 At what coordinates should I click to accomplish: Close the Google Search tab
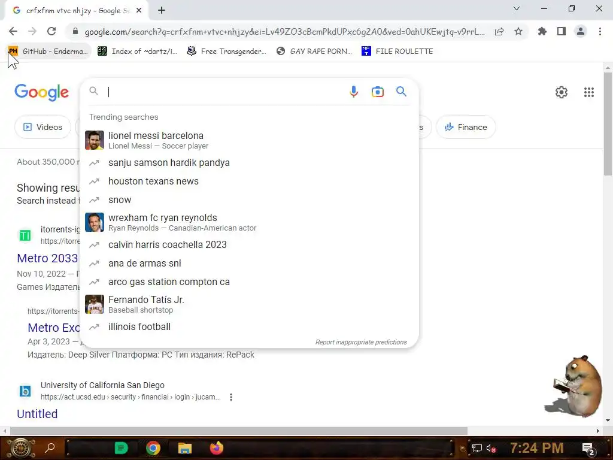tap(139, 11)
